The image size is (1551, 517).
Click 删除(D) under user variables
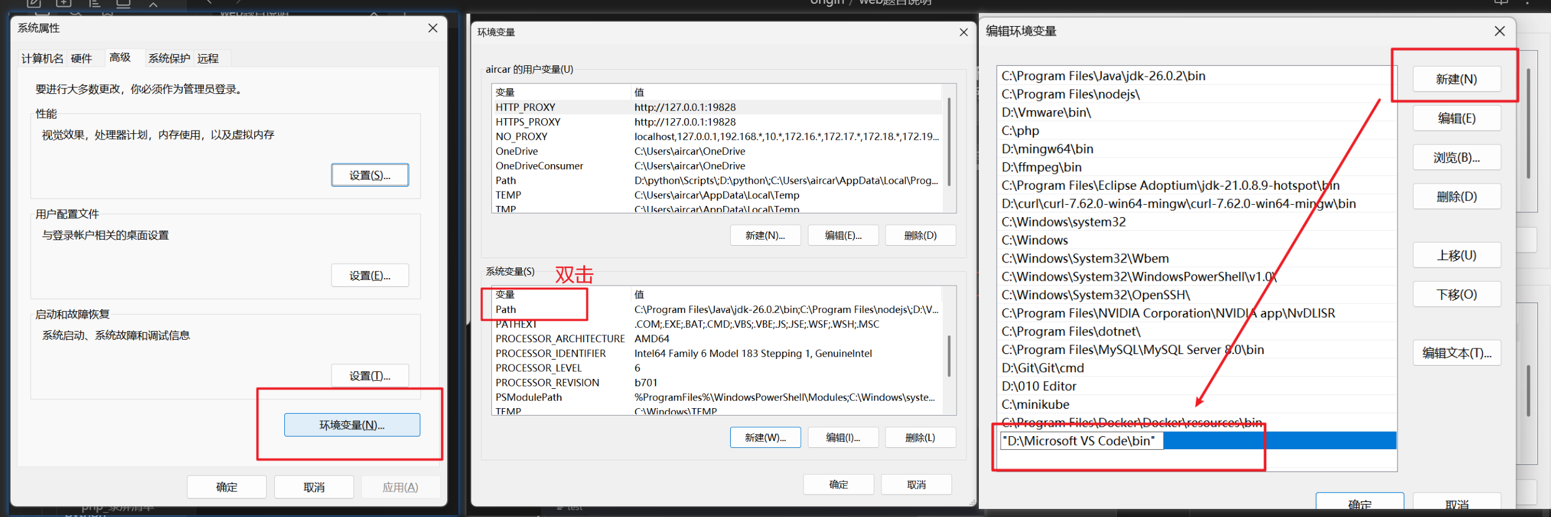(920, 236)
